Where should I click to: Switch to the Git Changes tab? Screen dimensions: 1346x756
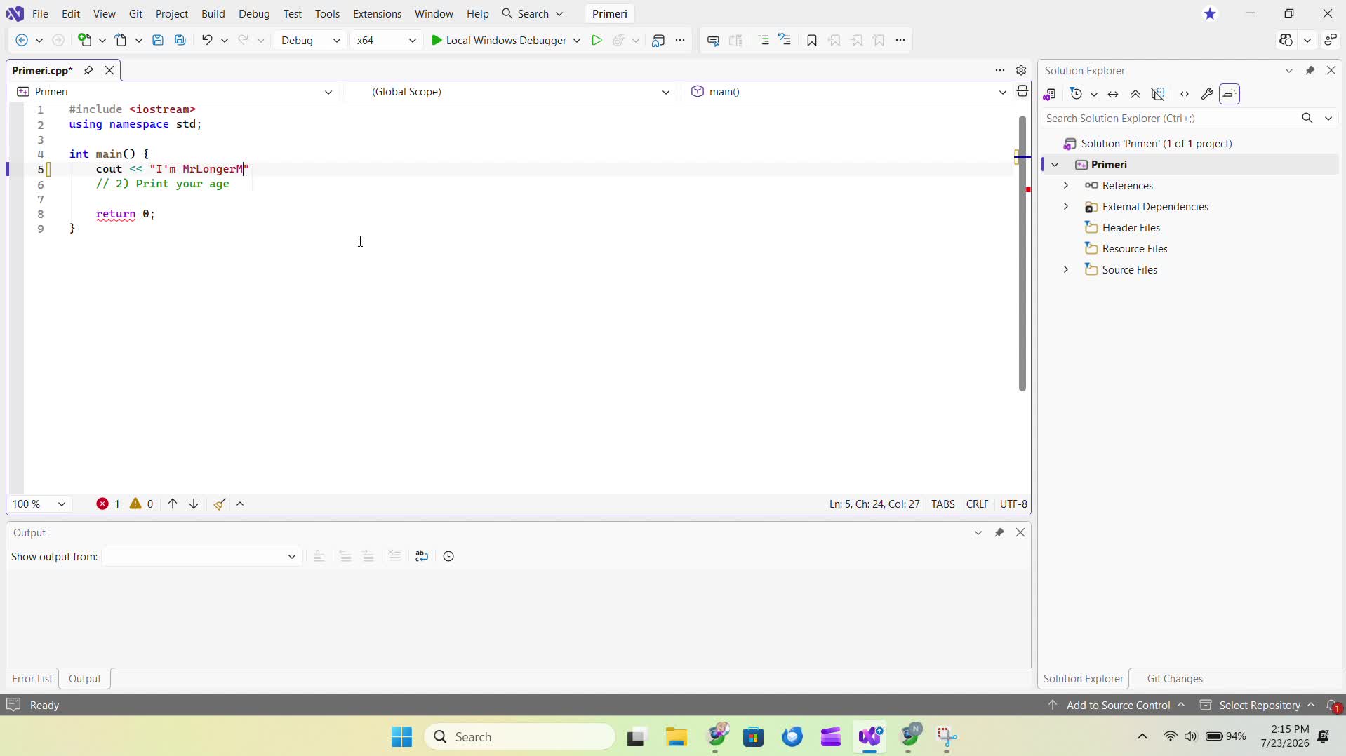pos(1175,679)
